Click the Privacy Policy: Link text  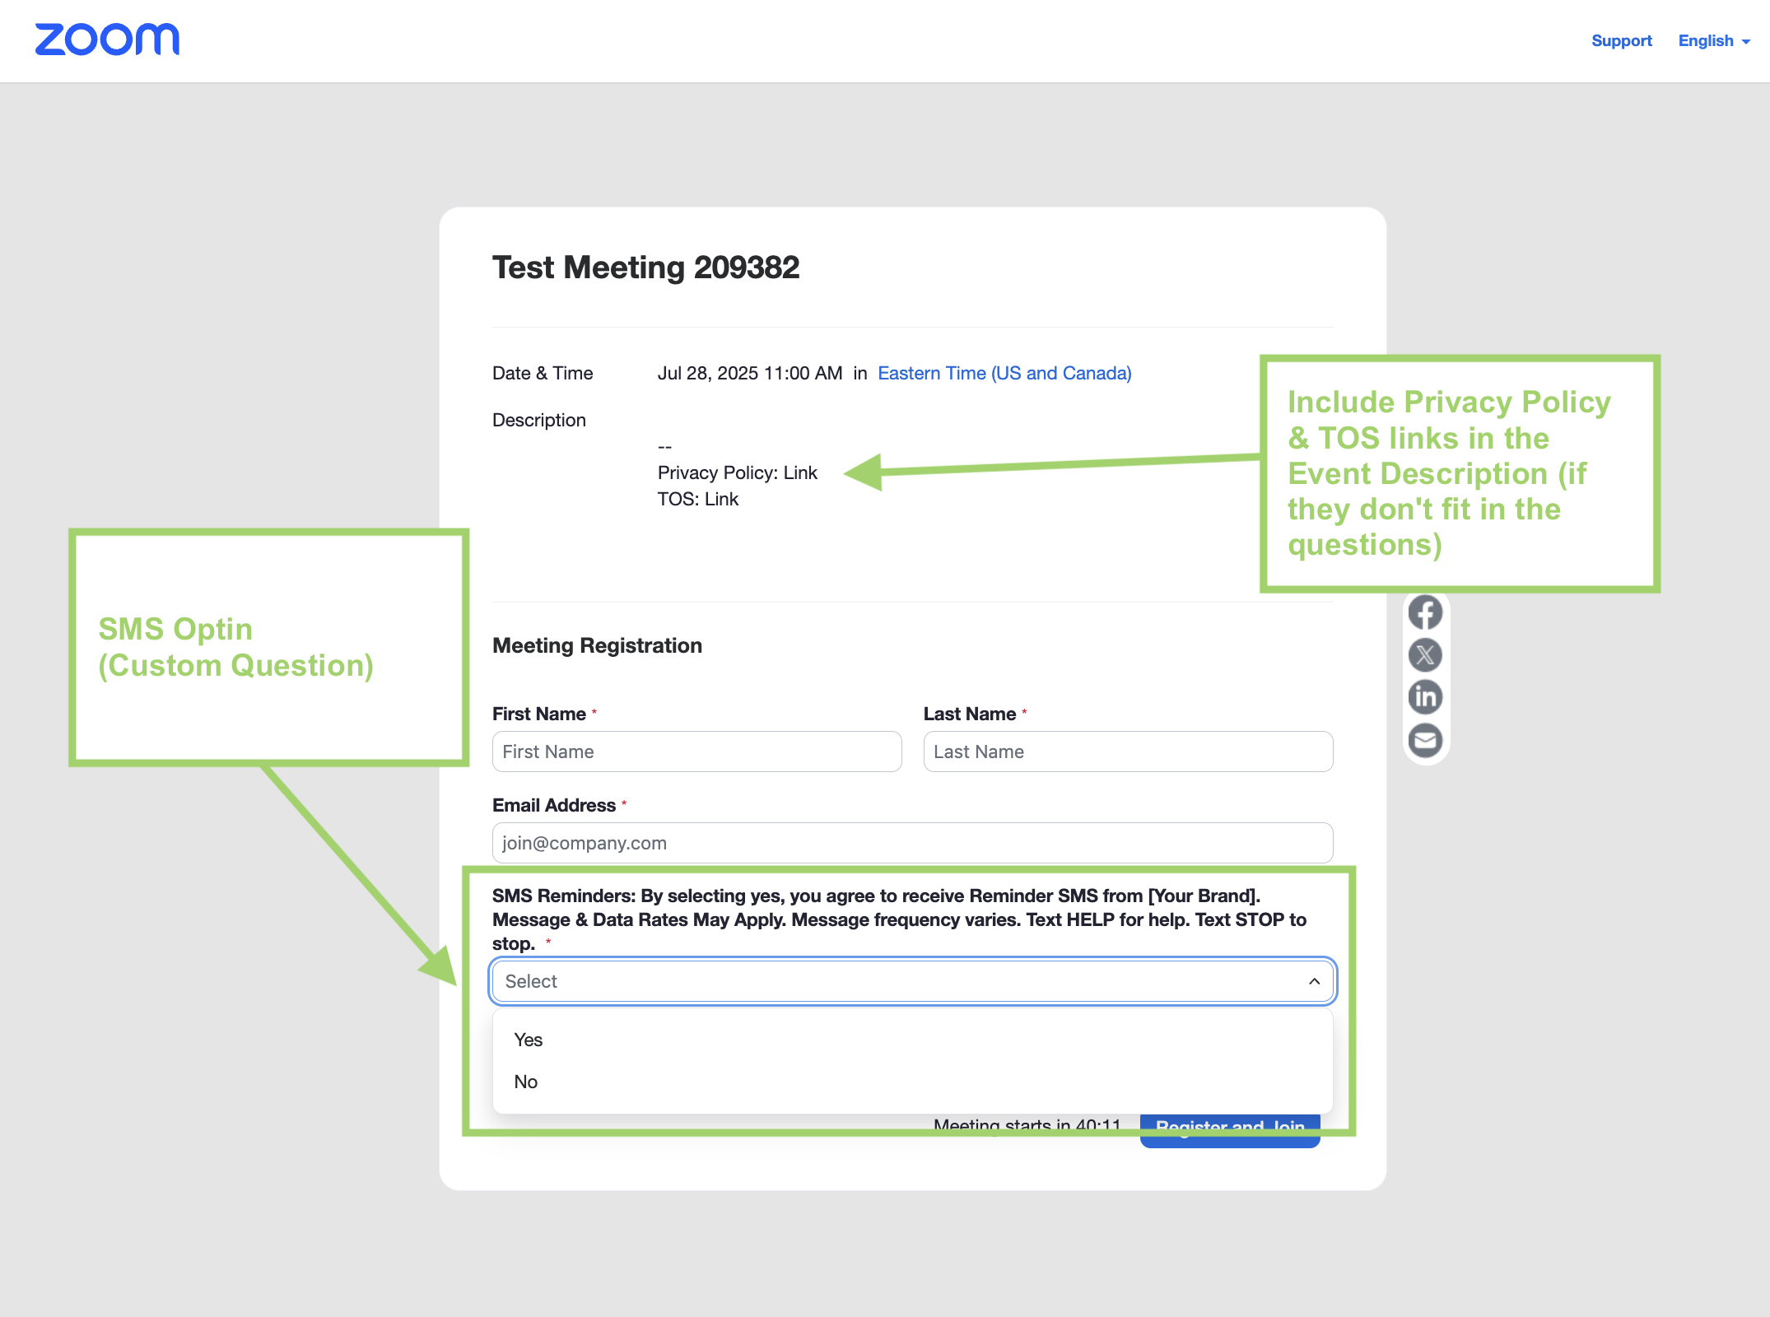click(737, 472)
